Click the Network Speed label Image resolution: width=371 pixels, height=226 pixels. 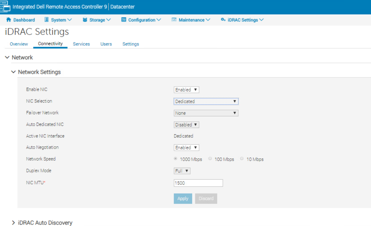click(x=41, y=159)
